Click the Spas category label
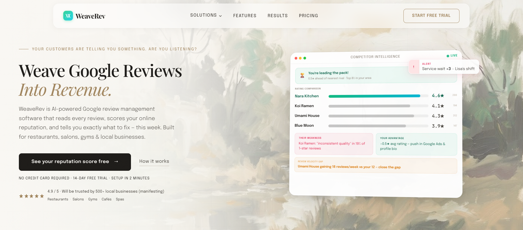Image resolution: width=523 pixels, height=230 pixels. [x=120, y=199]
